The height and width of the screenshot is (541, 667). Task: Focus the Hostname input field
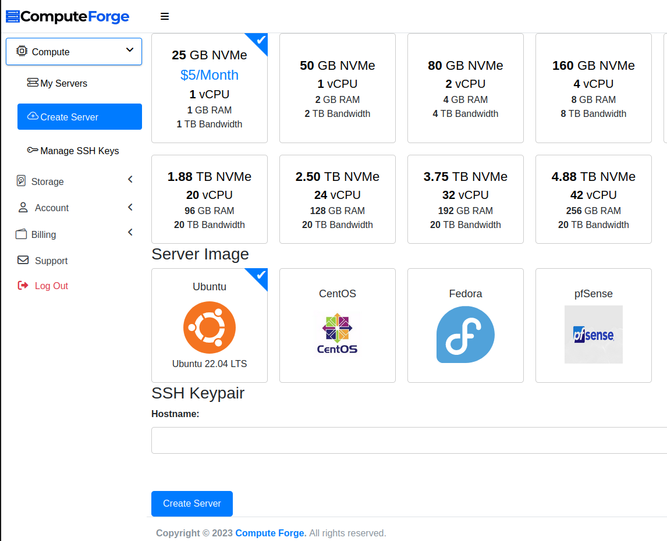[x=409, y=440]
